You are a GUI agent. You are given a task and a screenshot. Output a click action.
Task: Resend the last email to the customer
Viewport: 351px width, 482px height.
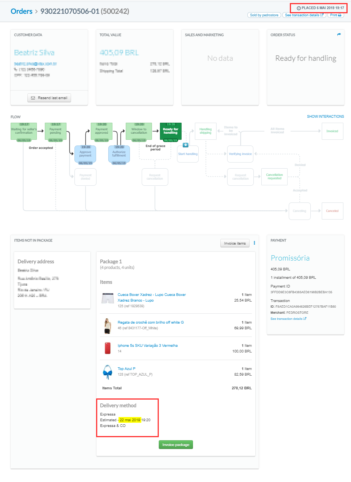tap(49, 98)
